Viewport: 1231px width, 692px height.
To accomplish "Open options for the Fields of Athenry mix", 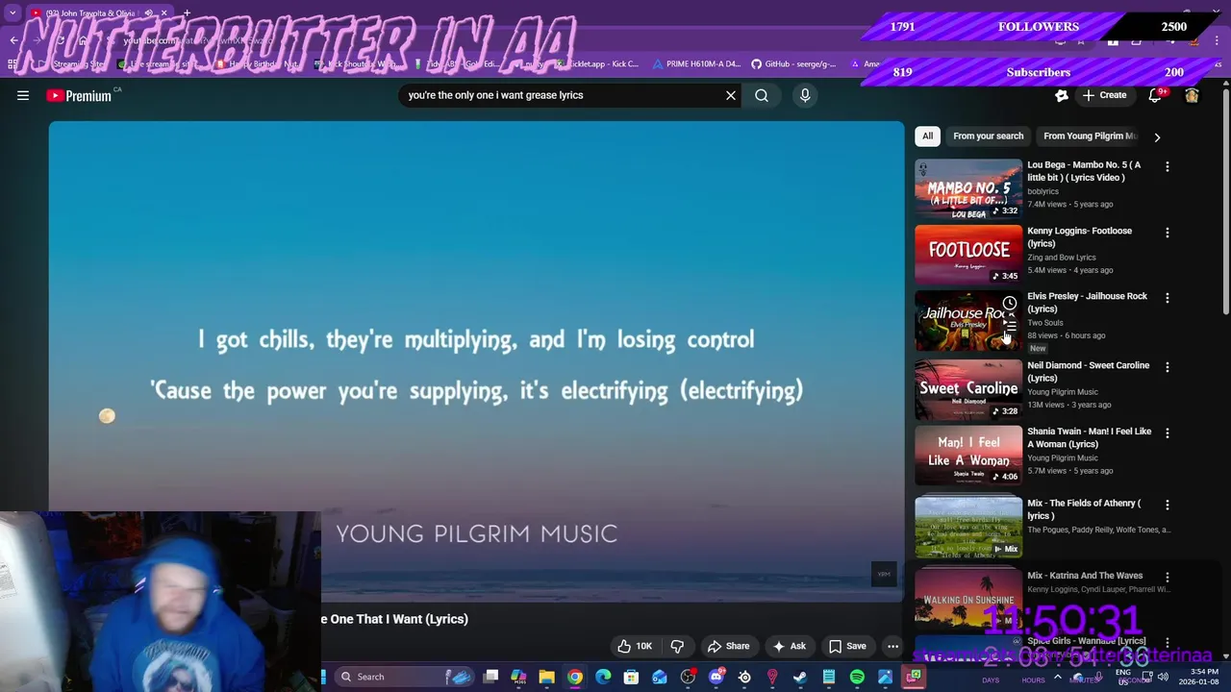I will click(x=1168, y=505).
